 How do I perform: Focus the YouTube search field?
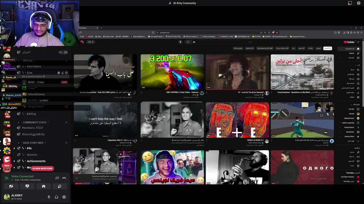[222, 42]
